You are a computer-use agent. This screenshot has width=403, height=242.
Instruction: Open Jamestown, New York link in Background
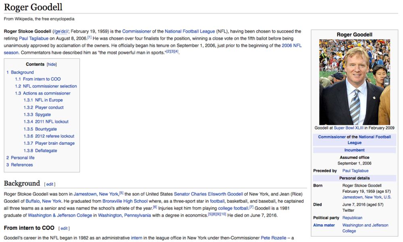point(96,194)
